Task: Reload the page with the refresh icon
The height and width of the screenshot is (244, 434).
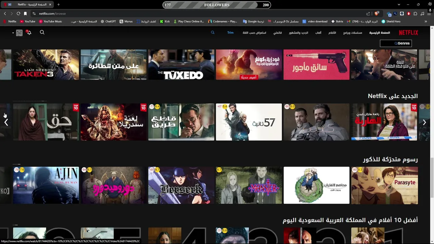Action: click(18, 14)
